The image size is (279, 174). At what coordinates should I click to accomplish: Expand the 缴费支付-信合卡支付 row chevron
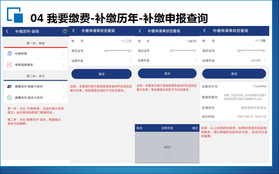(64, 97)
